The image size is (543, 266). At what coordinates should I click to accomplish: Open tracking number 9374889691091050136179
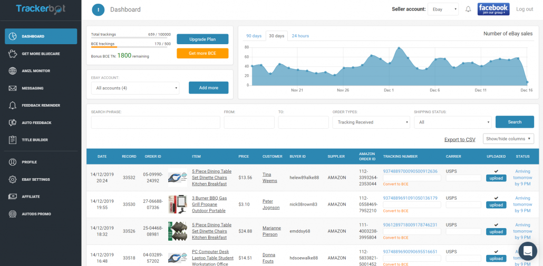pos(410,198)
